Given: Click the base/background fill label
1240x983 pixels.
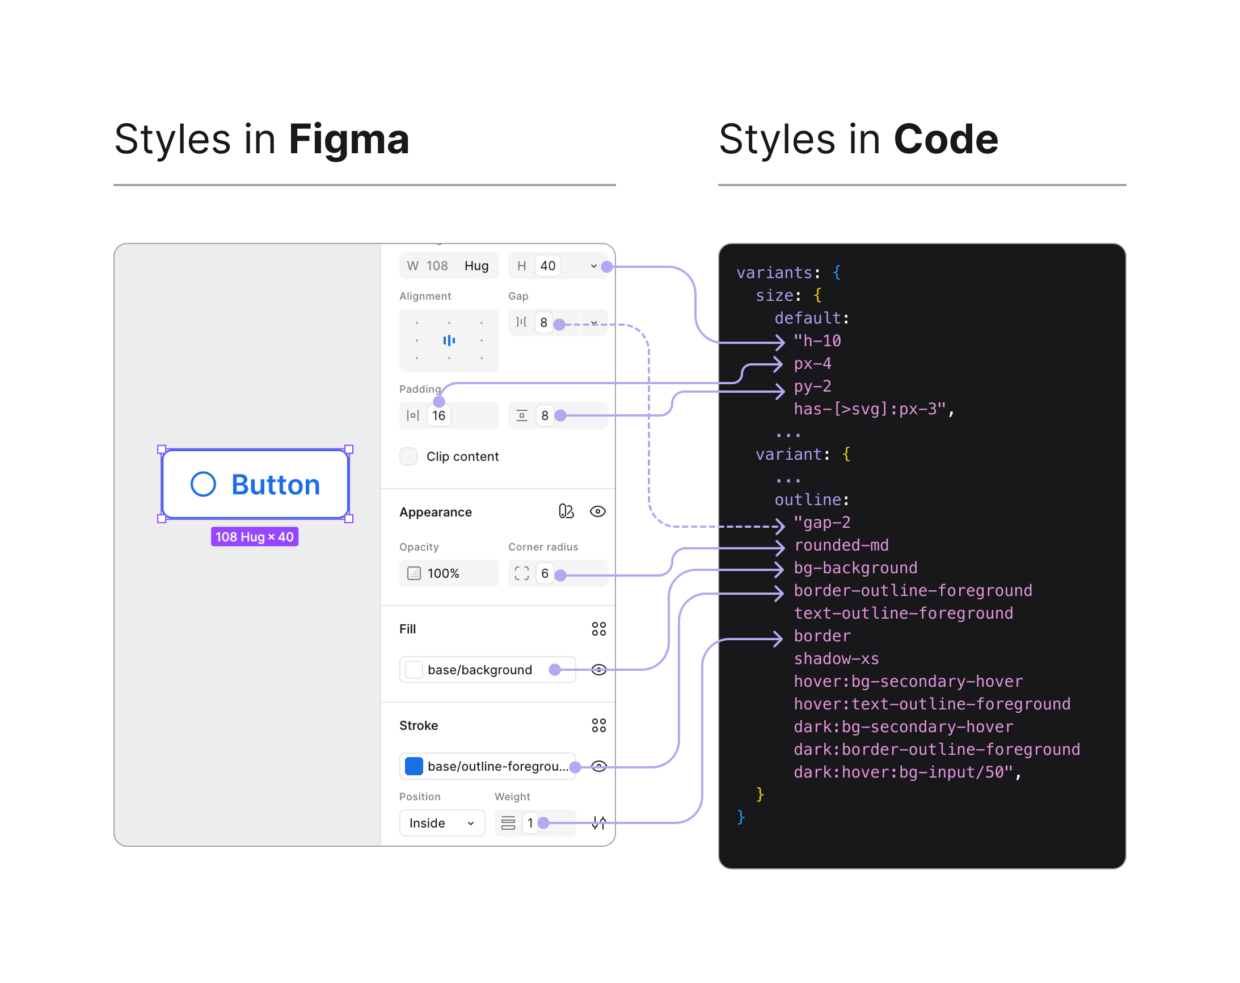Looking at the screenshot, I should click(480, 670).
